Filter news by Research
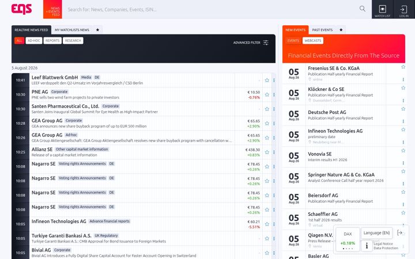The height and width of the screenshot is (259, 415). [73, 41]
